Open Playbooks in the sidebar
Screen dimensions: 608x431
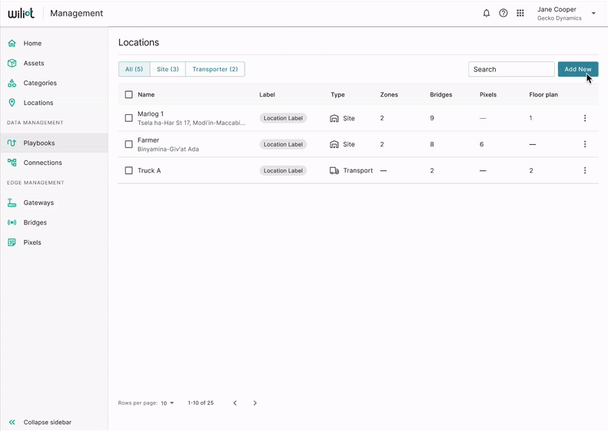point(39,143)
